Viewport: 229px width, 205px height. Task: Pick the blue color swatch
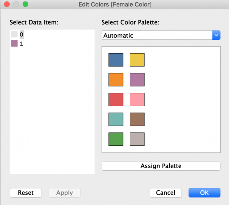[116, 60]
